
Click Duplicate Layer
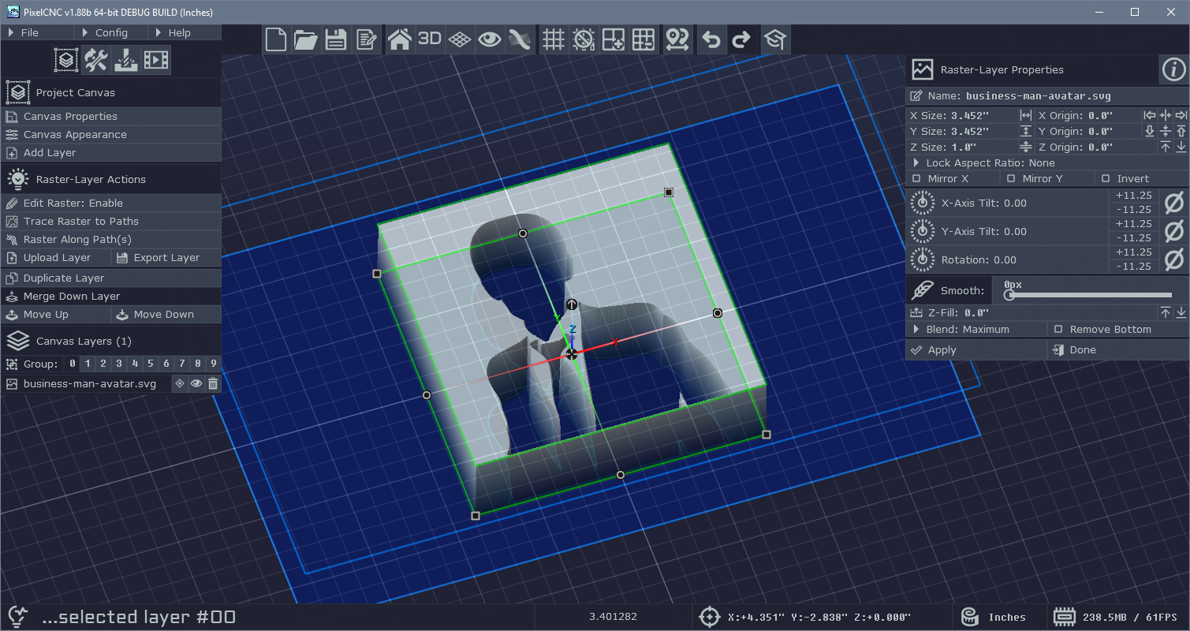coord(111,278)
